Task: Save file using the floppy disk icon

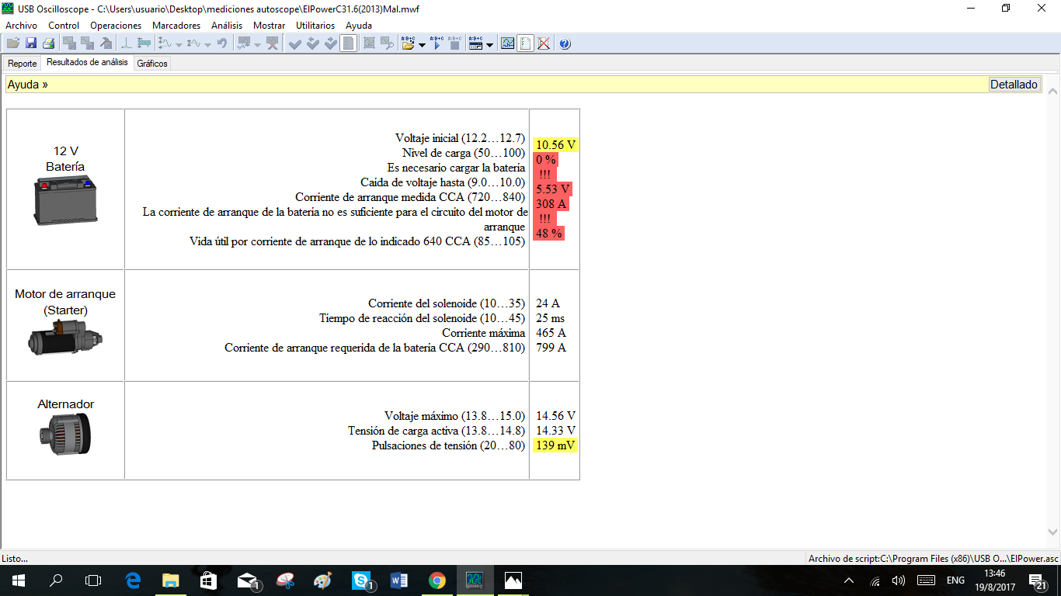Action: coord(31,43)
